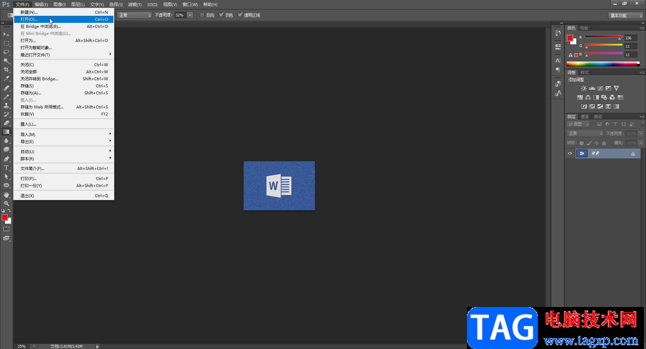Toggle Quick Mask mode icon

point(6,229)
